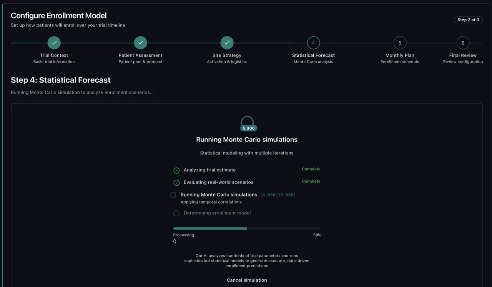
Task: Click the Processing... status text
Action: tap(185, 235)
